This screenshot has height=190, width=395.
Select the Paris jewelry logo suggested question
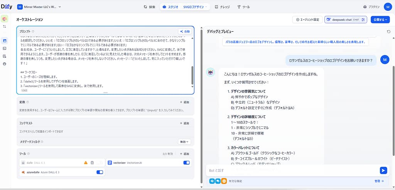[x=295, y=42]
